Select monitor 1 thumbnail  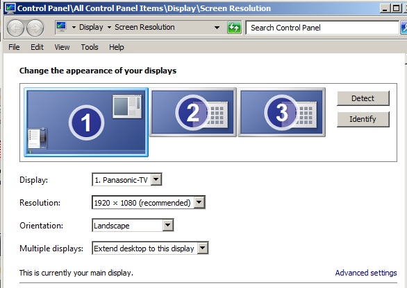[x=86, y=122]
